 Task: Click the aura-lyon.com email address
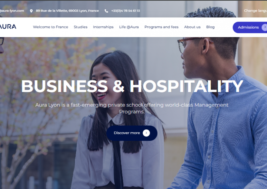tap(12, 11)
